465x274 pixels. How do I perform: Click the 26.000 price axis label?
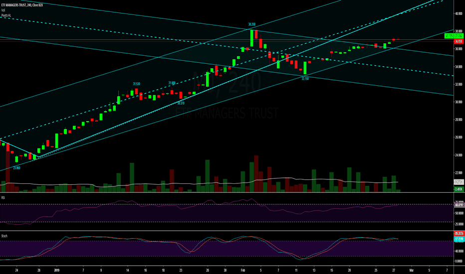[459, 137]
